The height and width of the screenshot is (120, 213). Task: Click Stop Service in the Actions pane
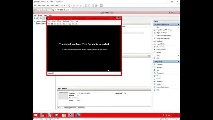coord(160,47)
